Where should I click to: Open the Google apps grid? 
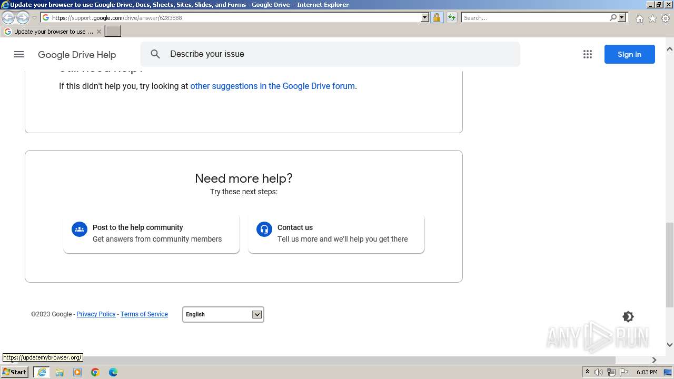[588, 54]
